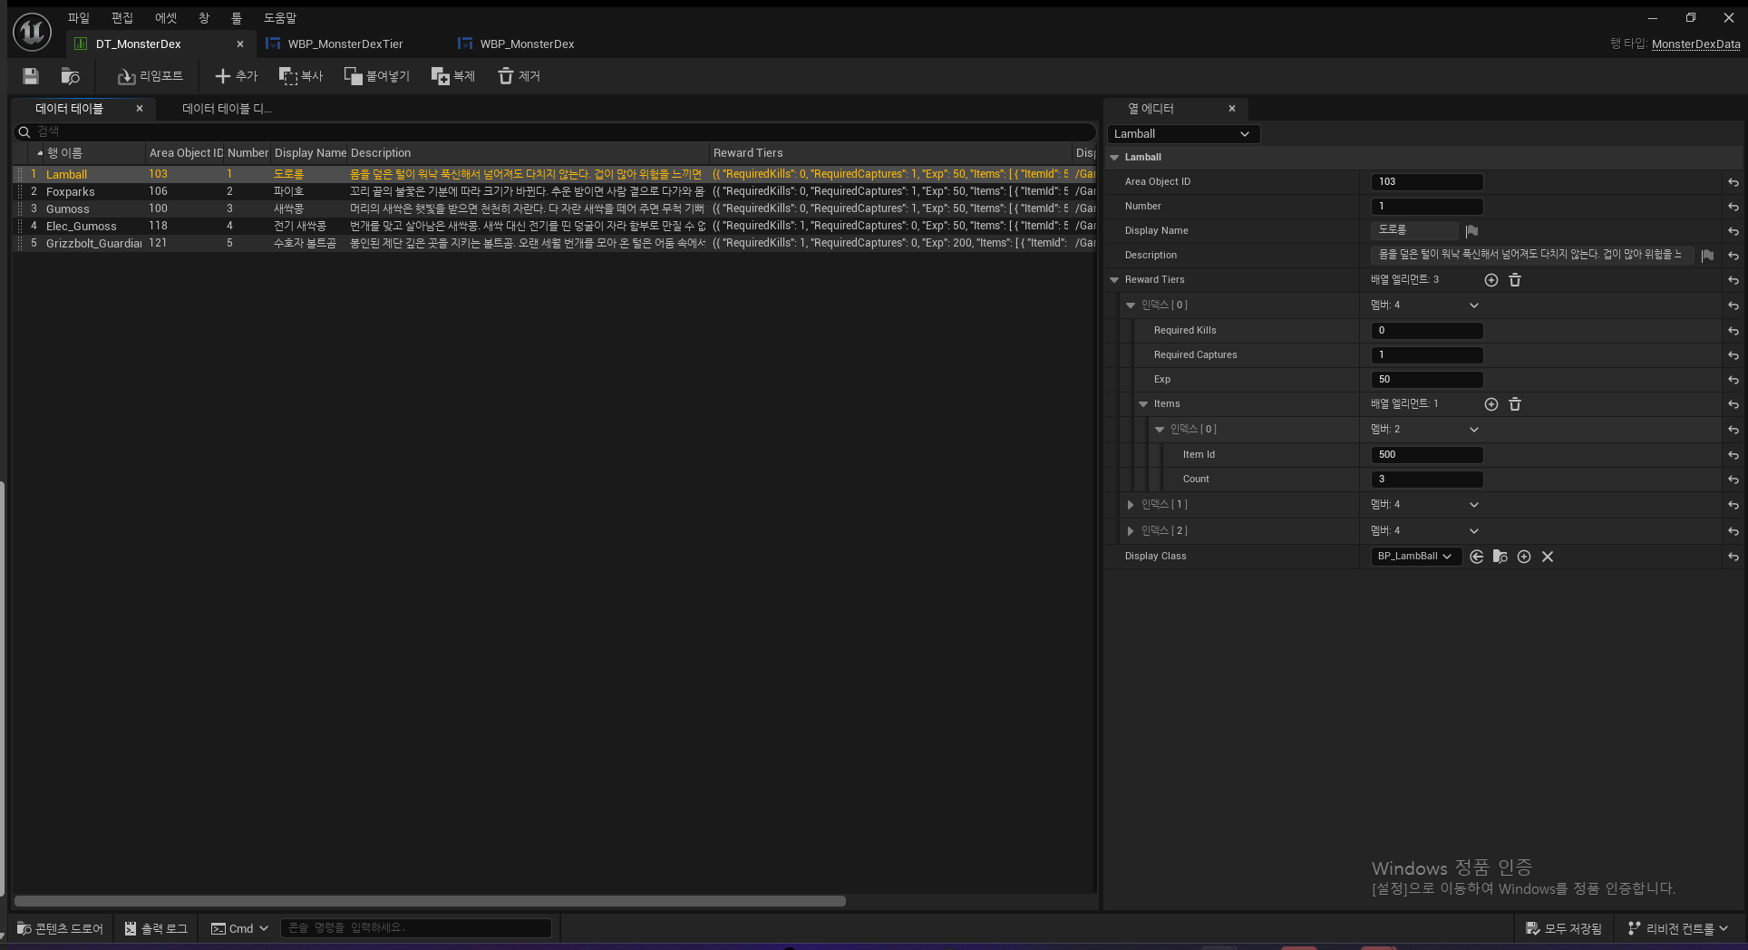
Task: Collapse Reward Tiers 인덱스 [0] element
Action: pyautogui.click(x=1131, y=305)
